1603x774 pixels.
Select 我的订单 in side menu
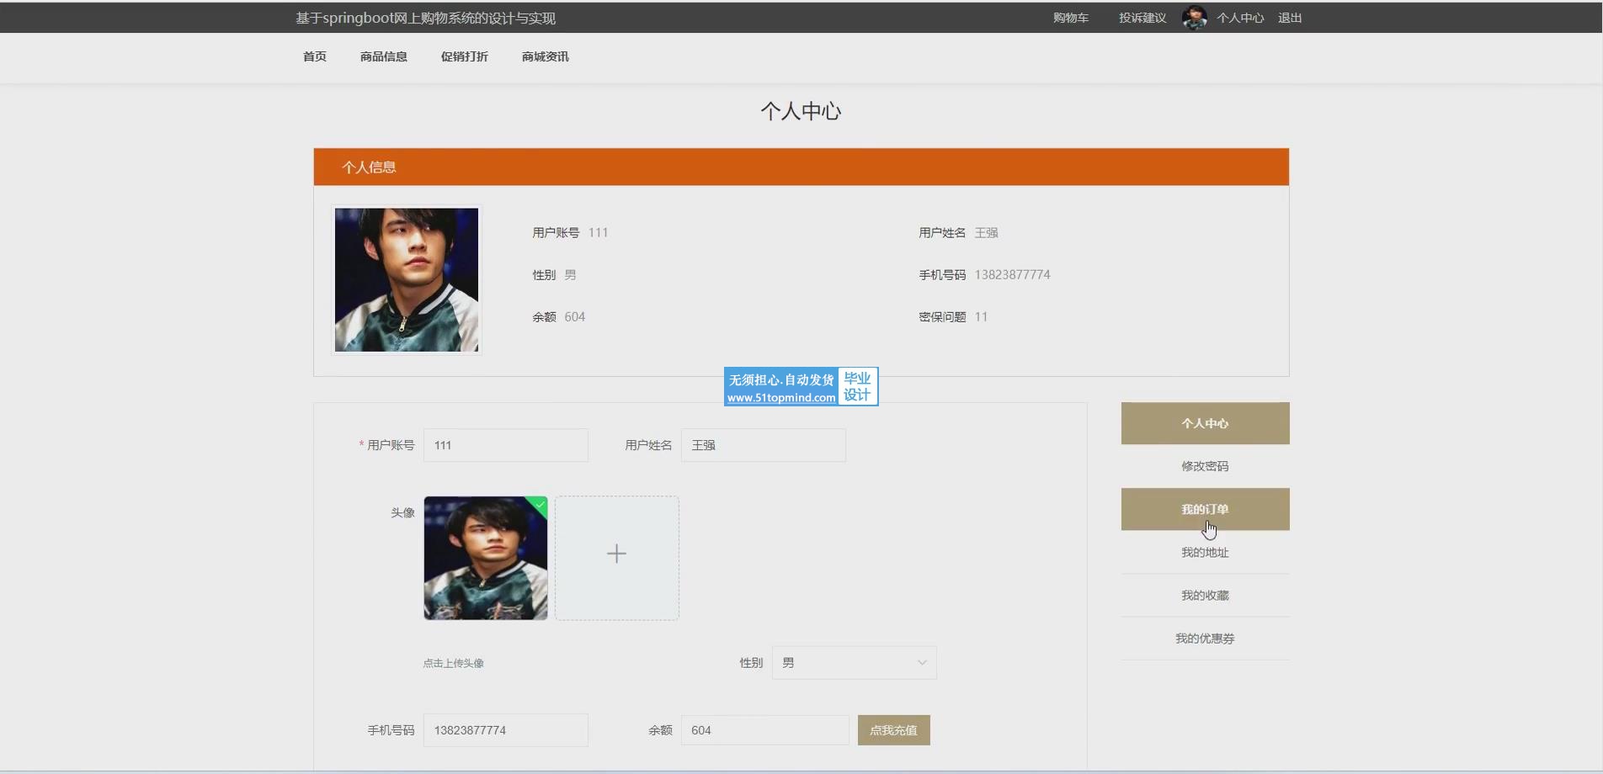click(1205, 509)
